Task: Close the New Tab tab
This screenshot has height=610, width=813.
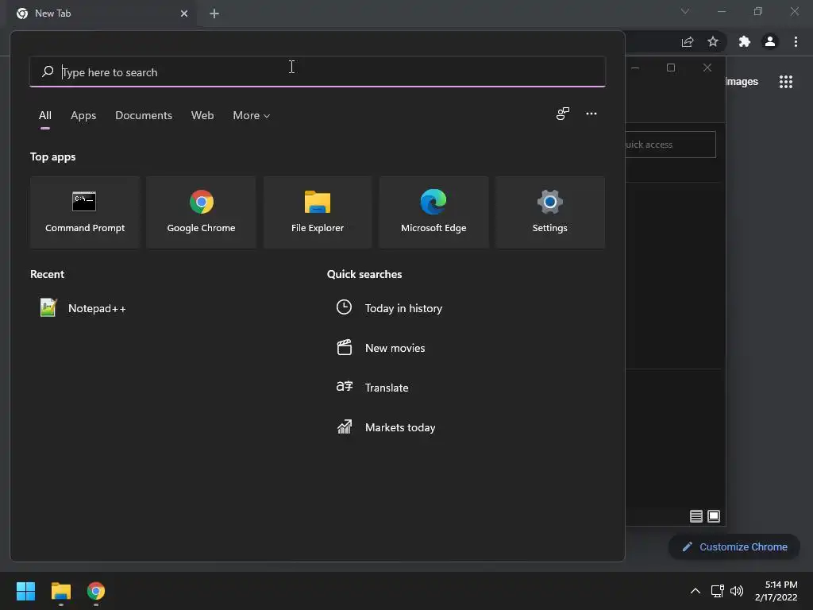Action: pyautogui.click(x=184, y=14)
